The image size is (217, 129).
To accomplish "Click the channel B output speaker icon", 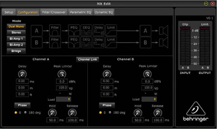I will coord(163,41).
